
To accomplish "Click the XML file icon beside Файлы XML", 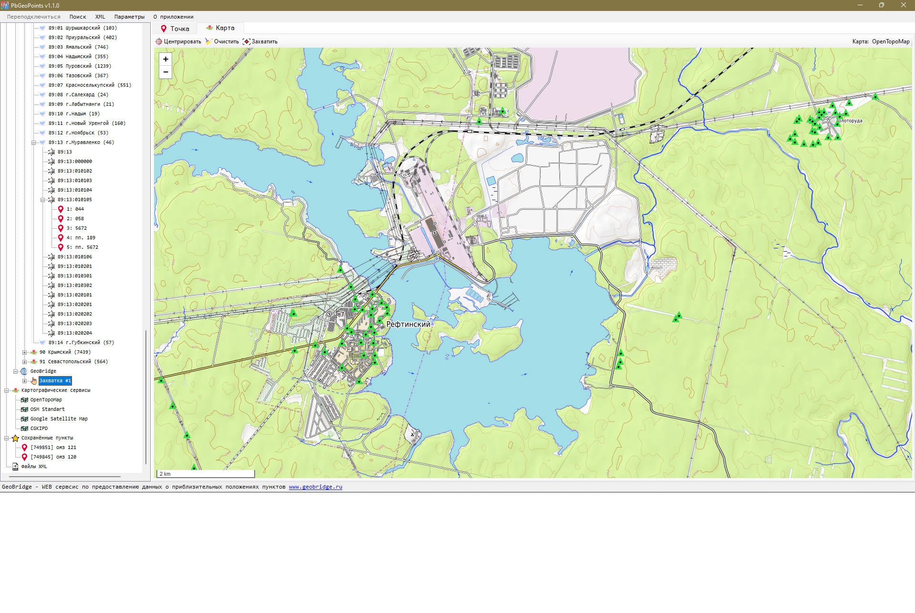I will (x=15, y=467).
